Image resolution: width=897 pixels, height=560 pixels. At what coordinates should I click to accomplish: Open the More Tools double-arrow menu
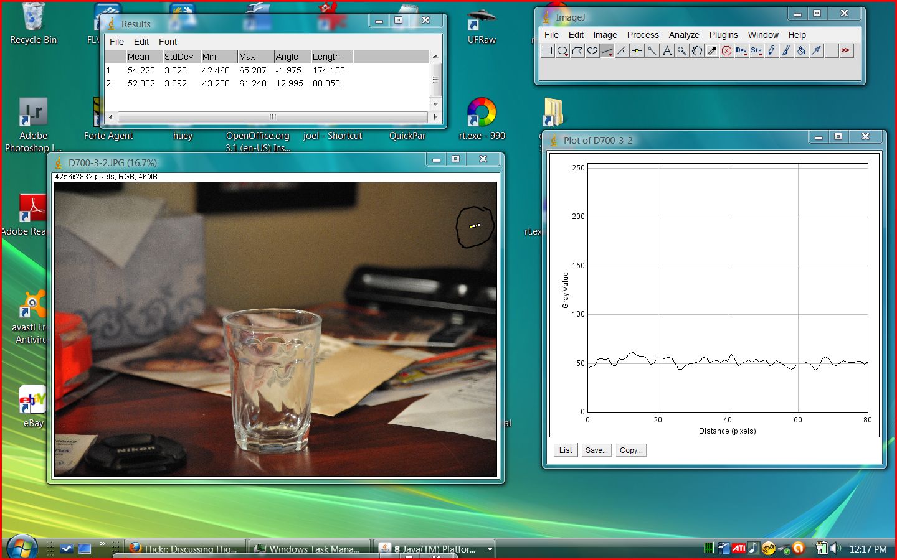pyautogui.click(x=845, y=51)
